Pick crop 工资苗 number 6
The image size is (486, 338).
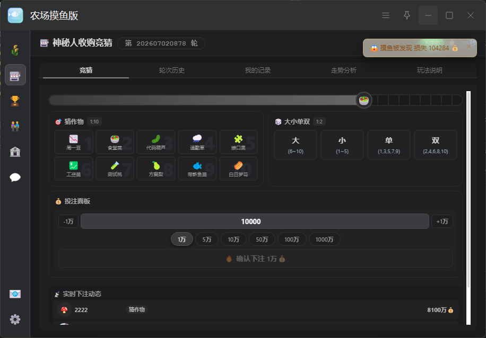[74, 168]
